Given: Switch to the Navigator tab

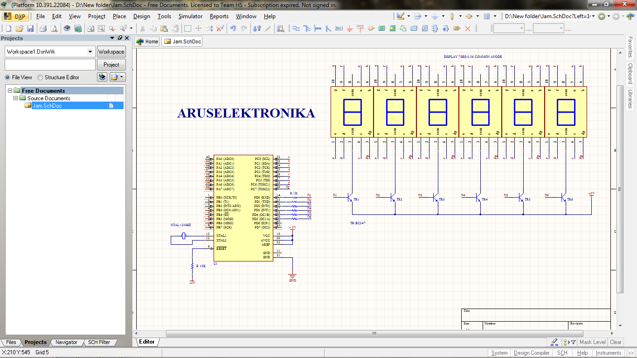Looking at the screenshot, I should tap(66, 342).
